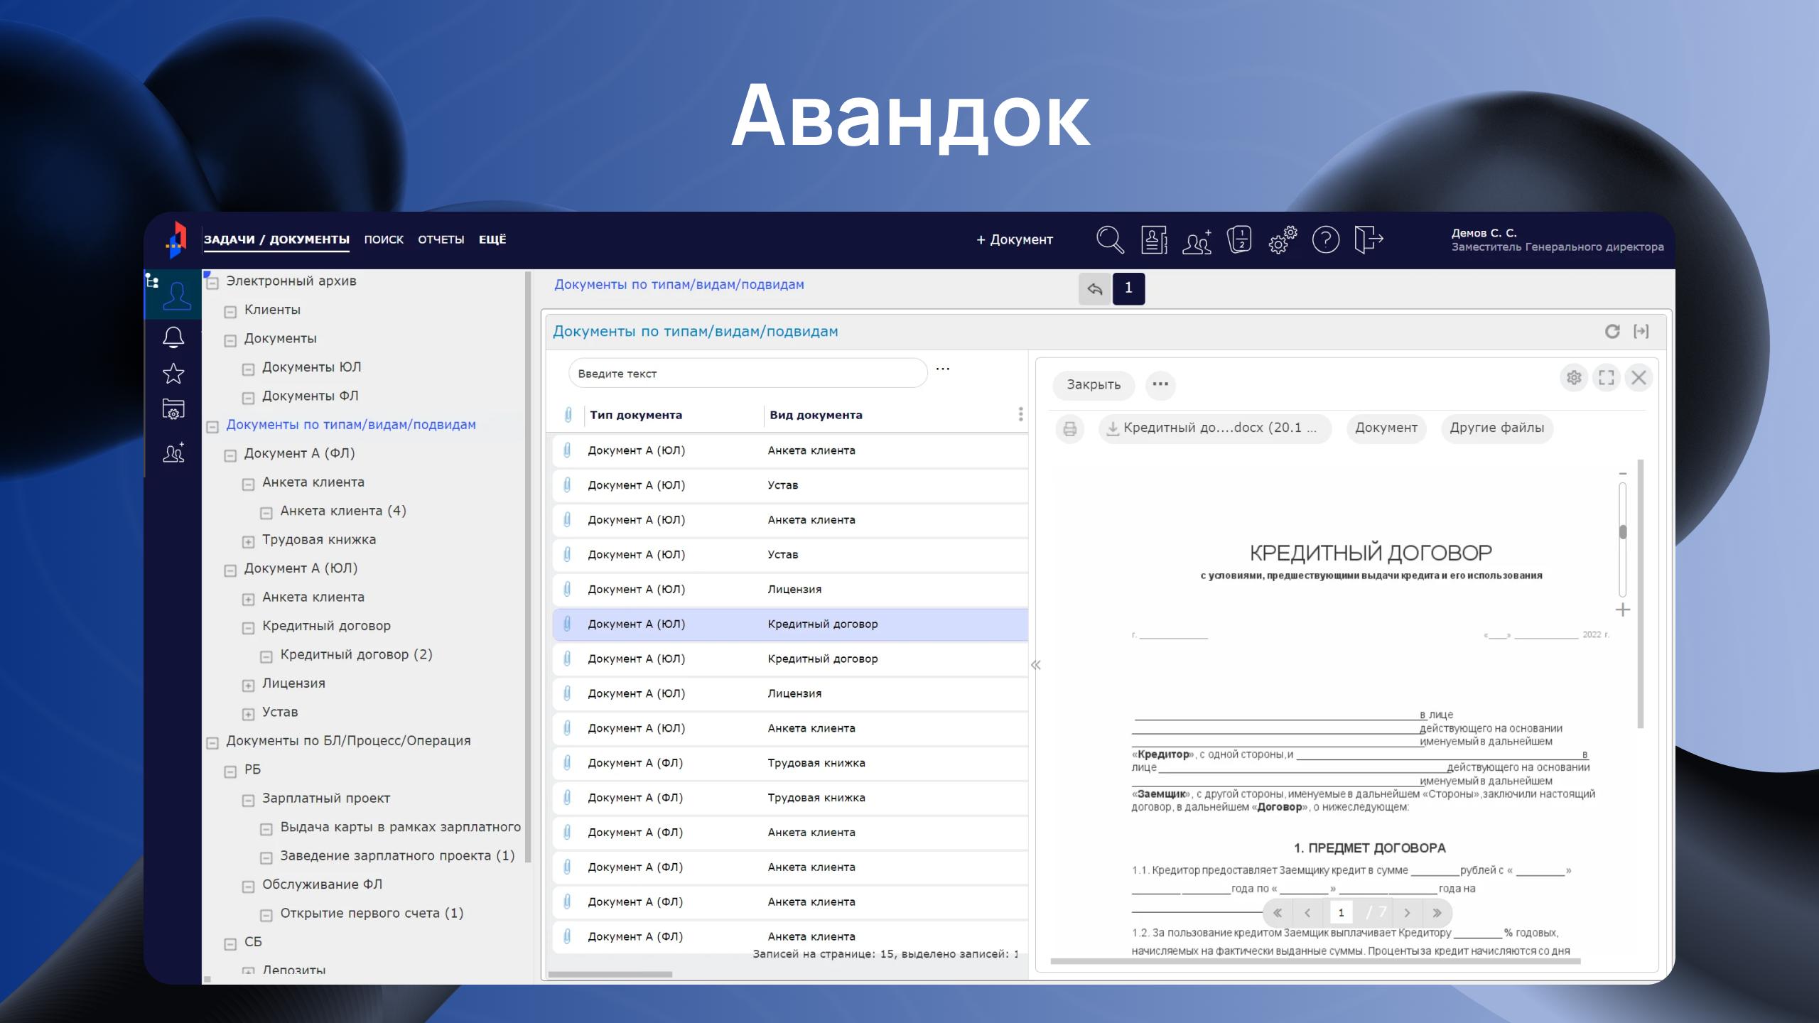Screen dimensions: 1819x1023
Task: Click the logout exit door icon
Action: pos(1368,239)
